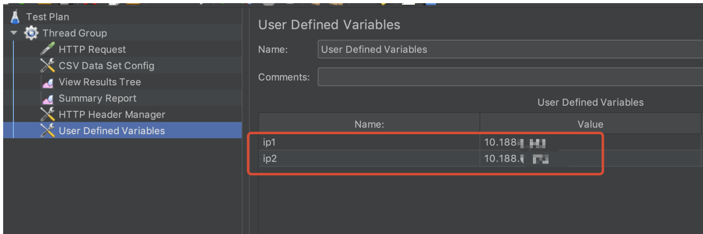Screen dimensions: 703x234
Task: Collapse the Thread Group tree node
Action: (x=14, y=33)
